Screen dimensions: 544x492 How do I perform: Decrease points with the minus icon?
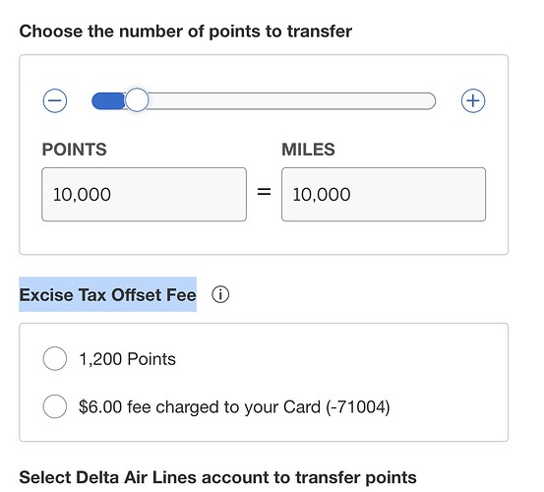tap(55, 100)
